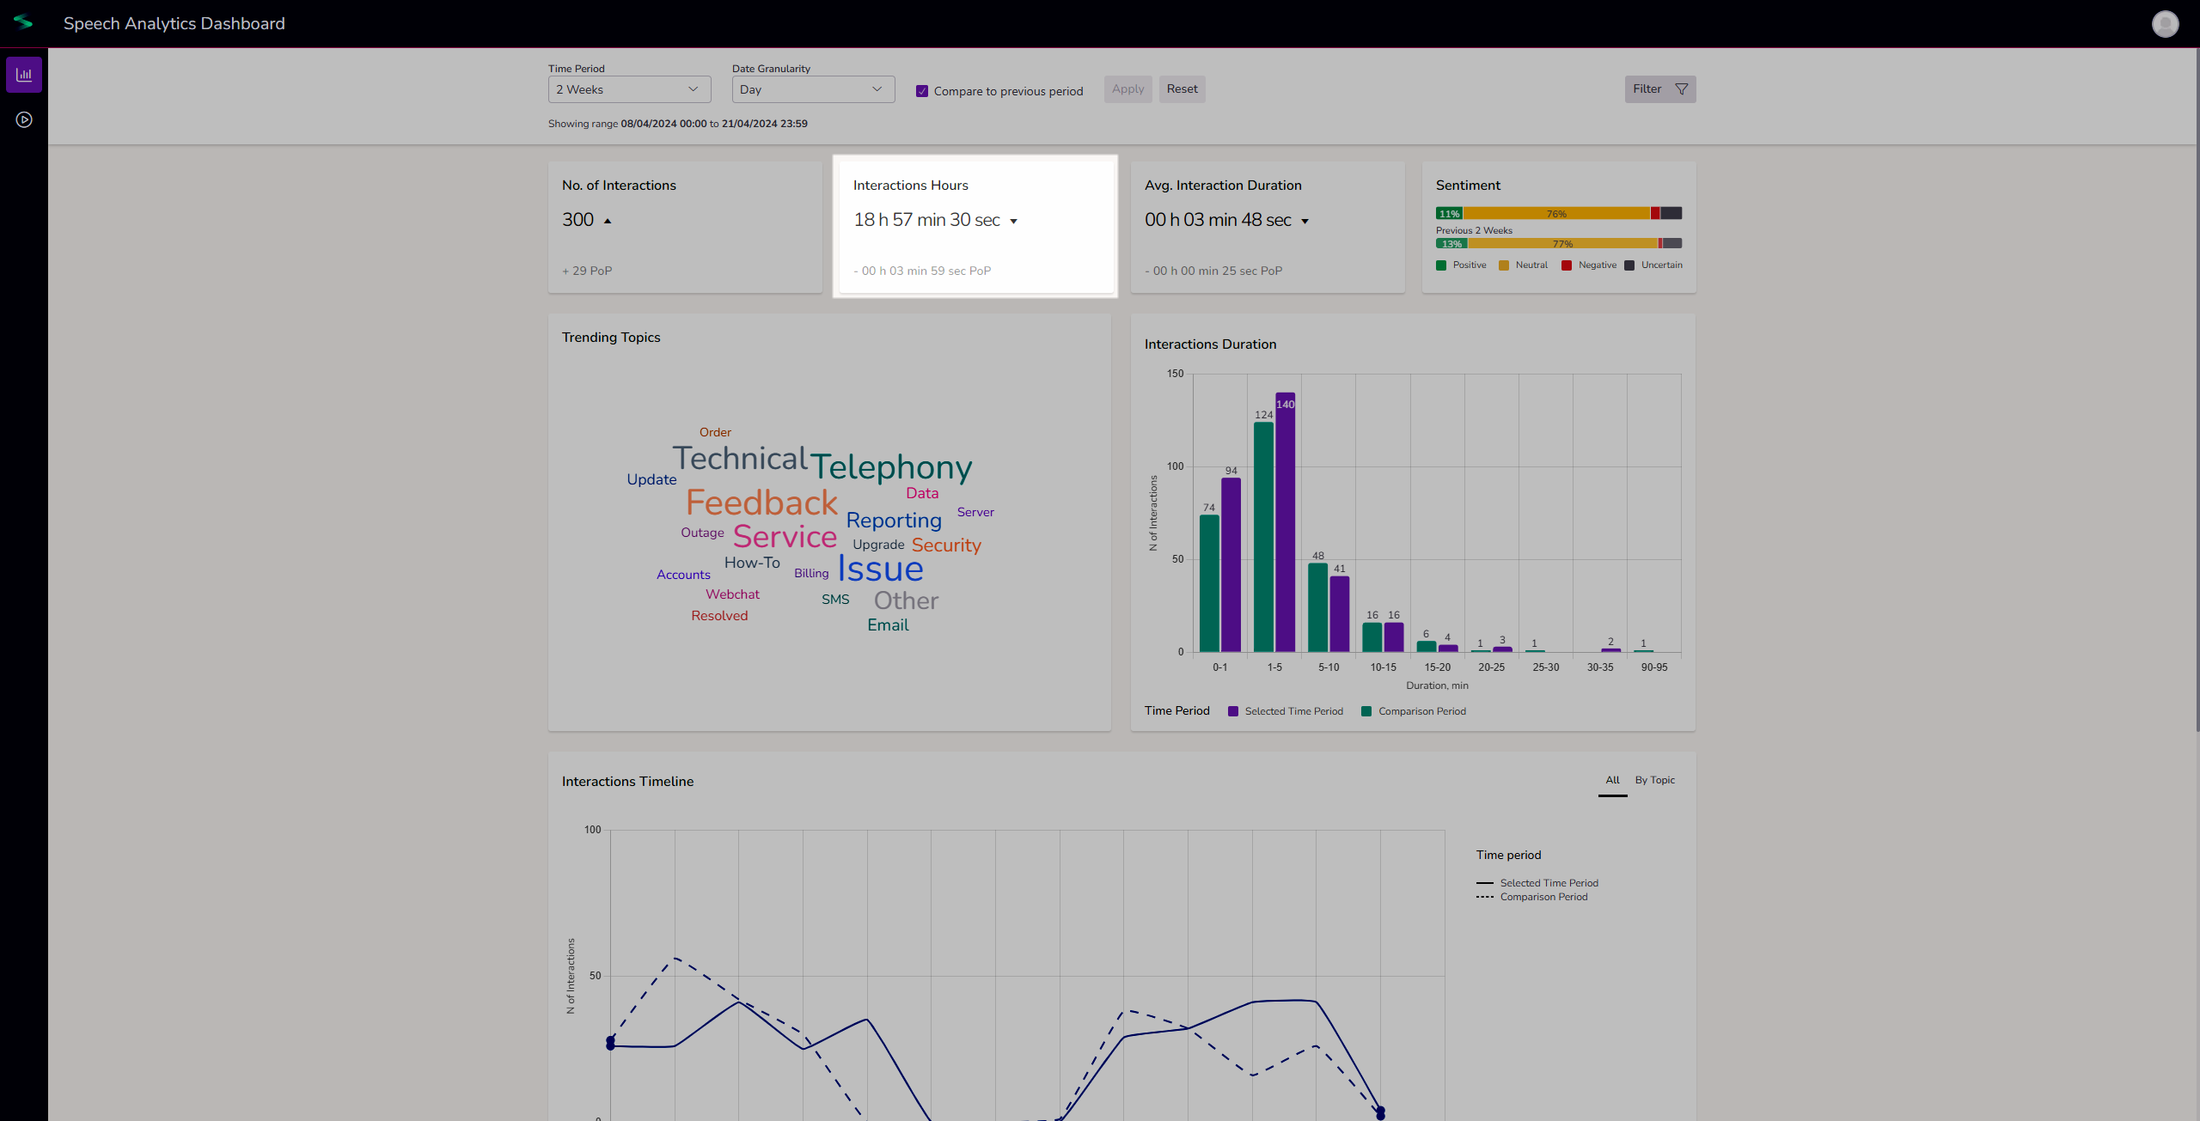Switch timeline to the By Topic tab
Screen dimensions: 2200x1121
(x=1654, y=780)
